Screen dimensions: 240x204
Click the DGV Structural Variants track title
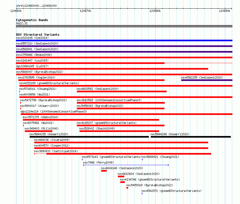38,35
